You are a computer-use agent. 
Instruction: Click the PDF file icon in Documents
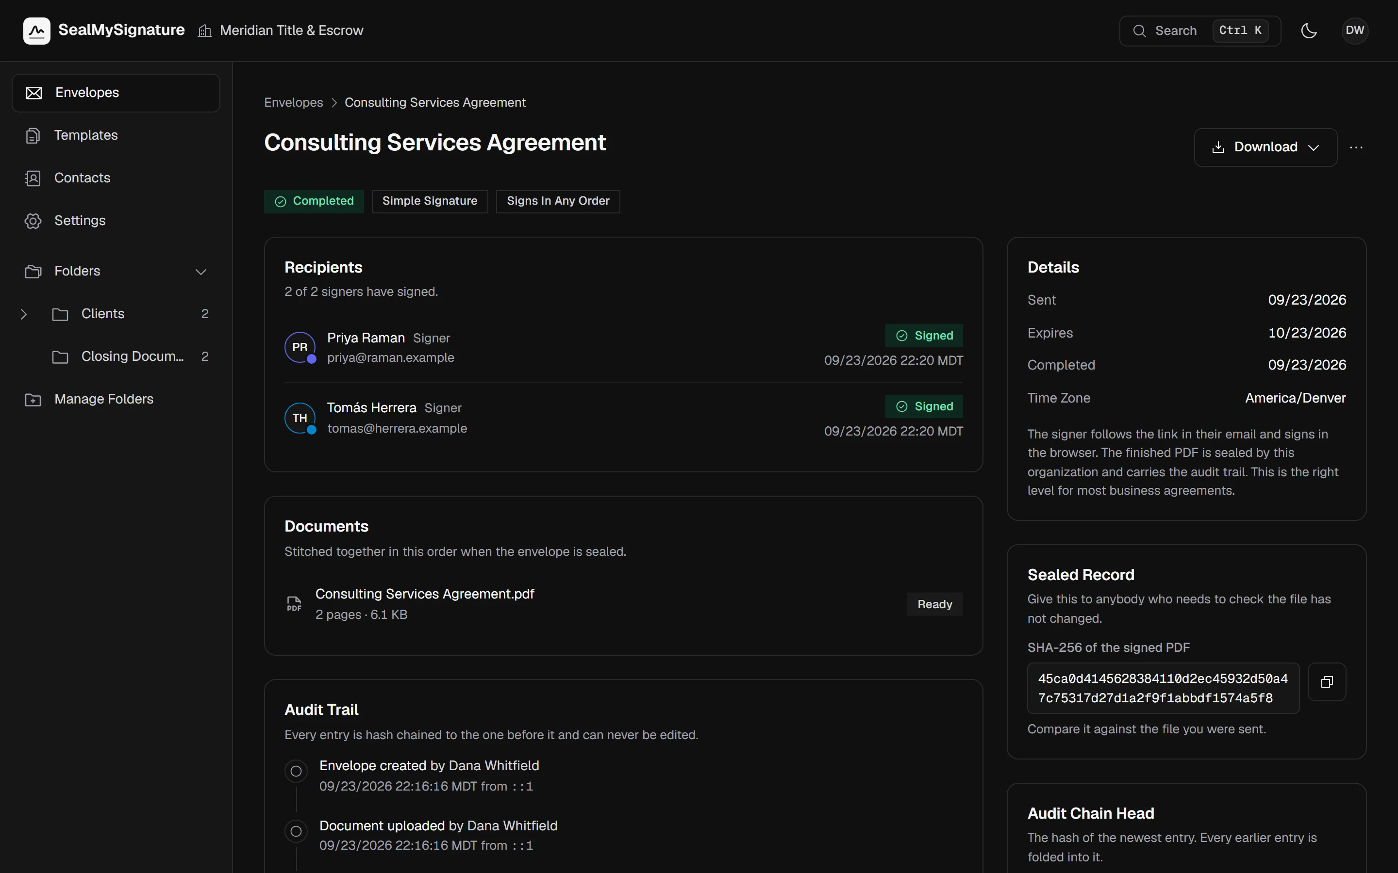click(x=294, y=604)
